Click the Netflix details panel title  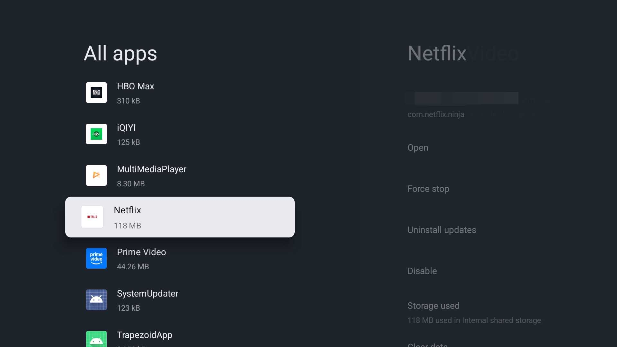point(437,53)
